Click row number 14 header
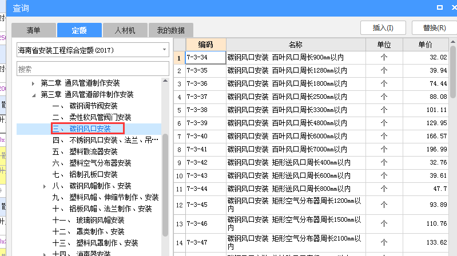Viewport: 457px width, 256px height. (x=179, y=242)
